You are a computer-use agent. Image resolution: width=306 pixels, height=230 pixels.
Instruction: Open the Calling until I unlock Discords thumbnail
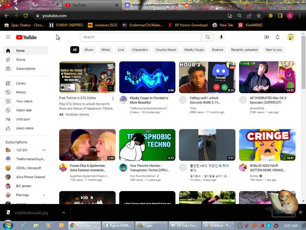[x=207, y=77]
